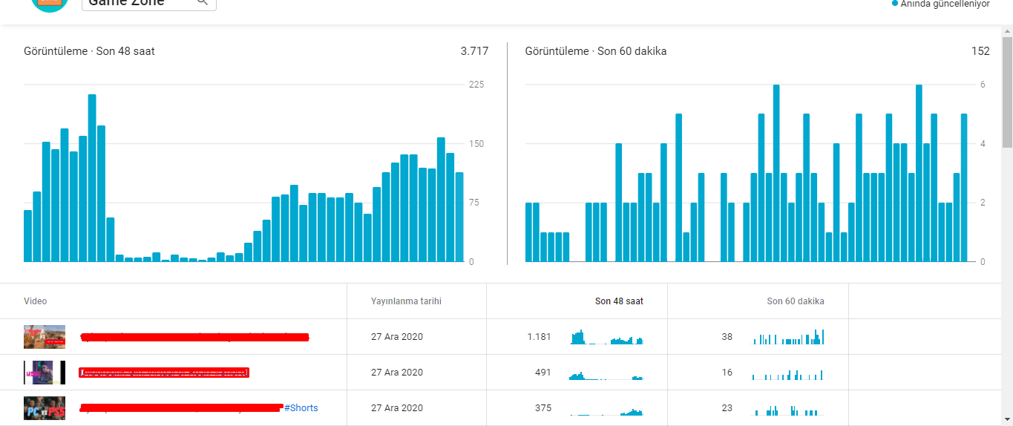Click the 48-hour sparkline for 375 row

click(607, 411)
